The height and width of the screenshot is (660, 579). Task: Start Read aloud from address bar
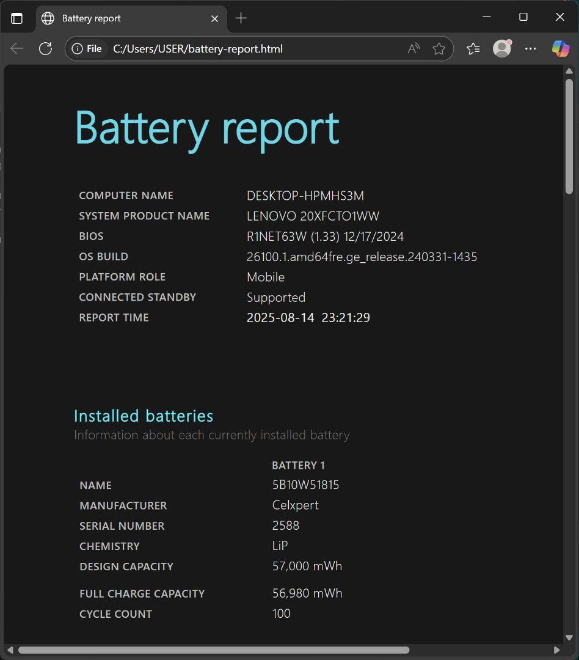(413, 48)
